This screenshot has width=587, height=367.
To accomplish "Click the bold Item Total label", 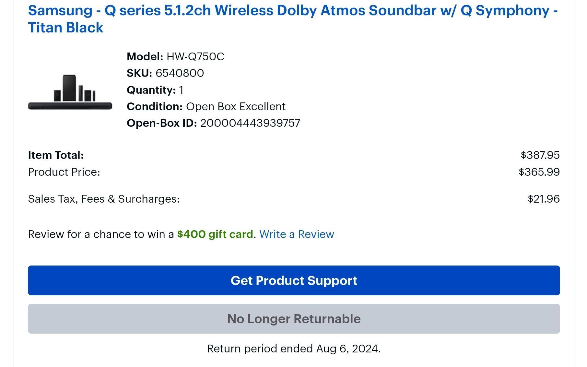I will (x=56, y=155).
